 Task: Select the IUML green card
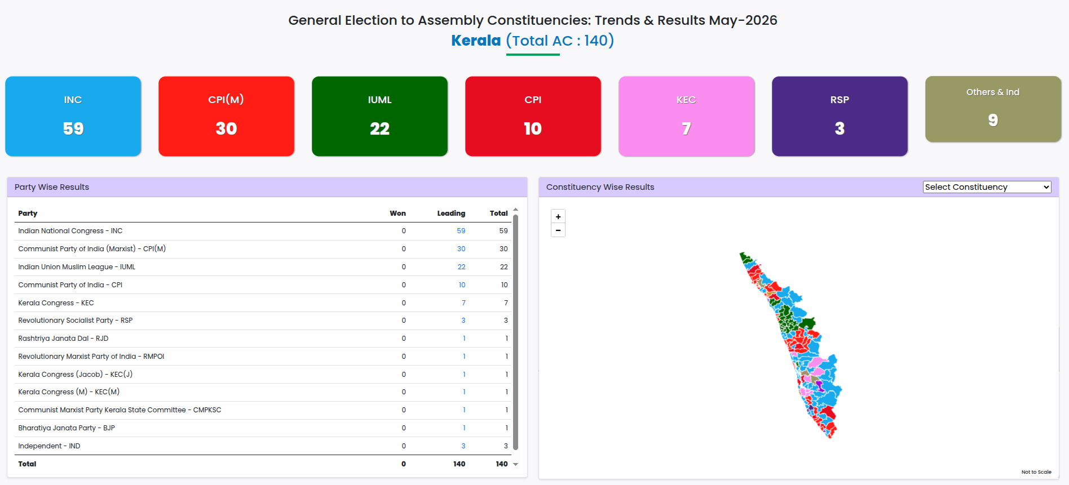(x=380, y=117)
